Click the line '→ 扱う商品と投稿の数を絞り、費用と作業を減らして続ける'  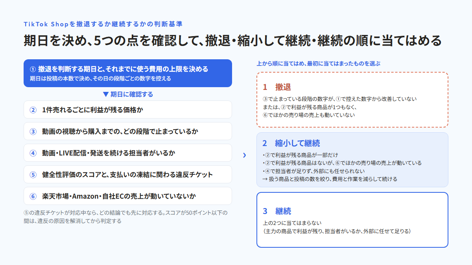pos(330,179)
